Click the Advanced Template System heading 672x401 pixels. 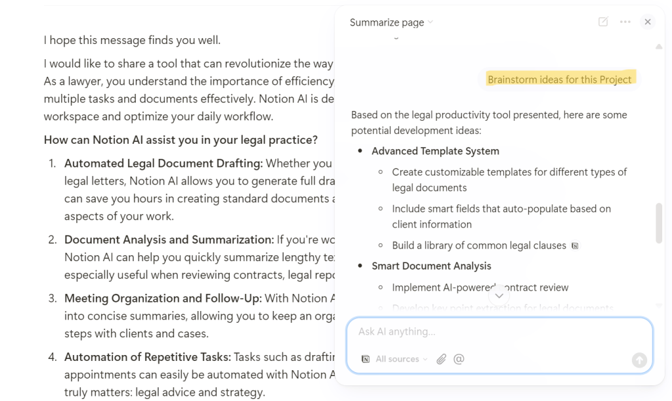point(435,151)
